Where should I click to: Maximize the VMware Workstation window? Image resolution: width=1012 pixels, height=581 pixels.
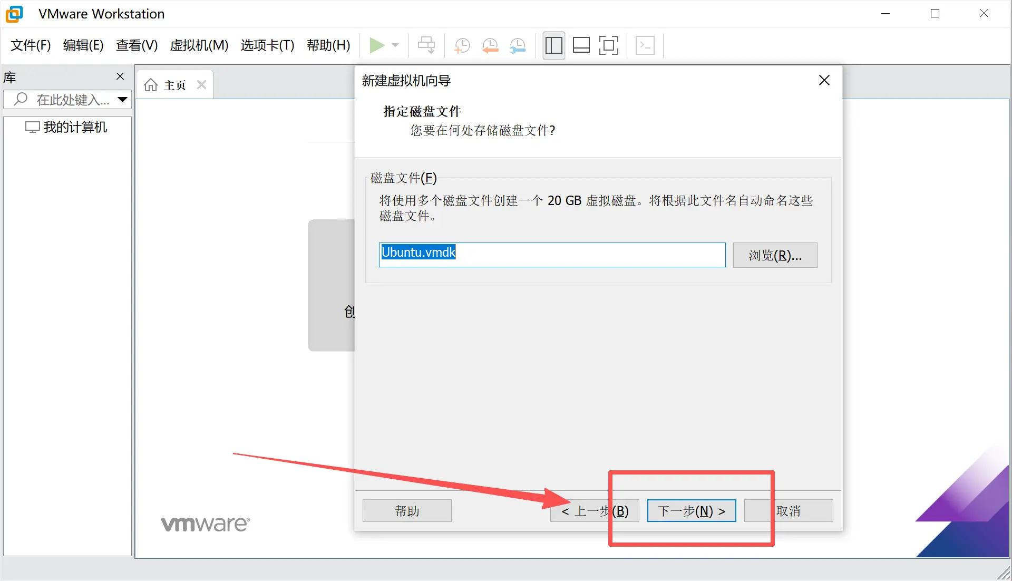935,13
